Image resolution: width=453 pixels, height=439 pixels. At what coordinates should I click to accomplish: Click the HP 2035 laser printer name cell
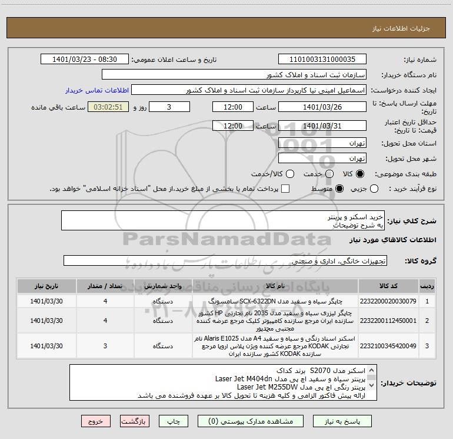[275, 321]
